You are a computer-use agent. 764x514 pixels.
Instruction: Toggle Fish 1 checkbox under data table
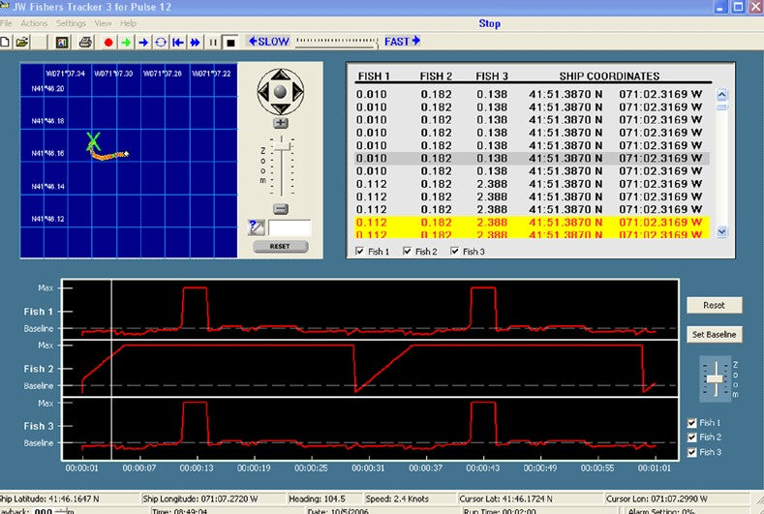point(362,253)
